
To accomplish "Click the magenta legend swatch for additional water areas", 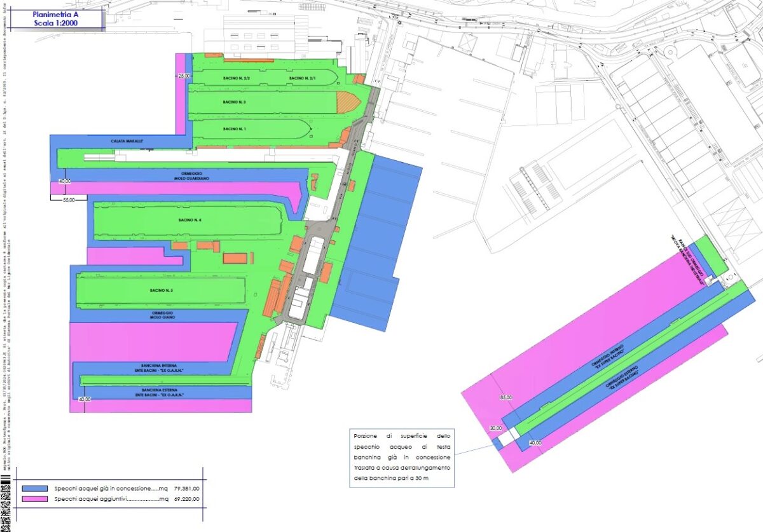I will (x=36, y=500).
